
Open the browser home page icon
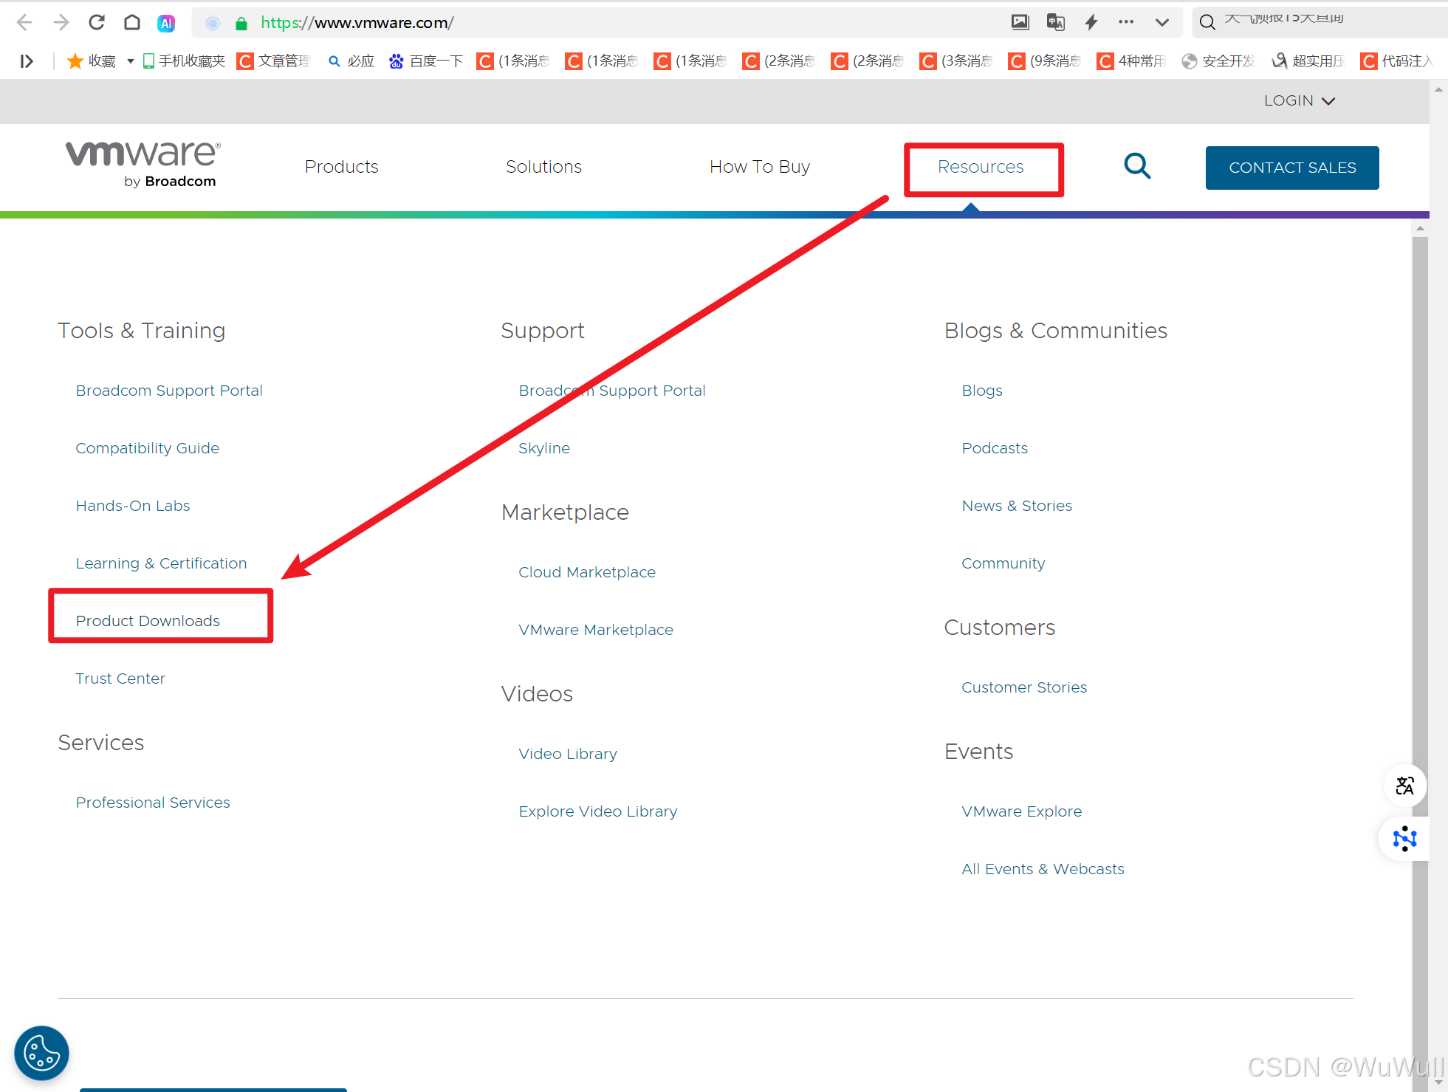click(x=132, y=22)
